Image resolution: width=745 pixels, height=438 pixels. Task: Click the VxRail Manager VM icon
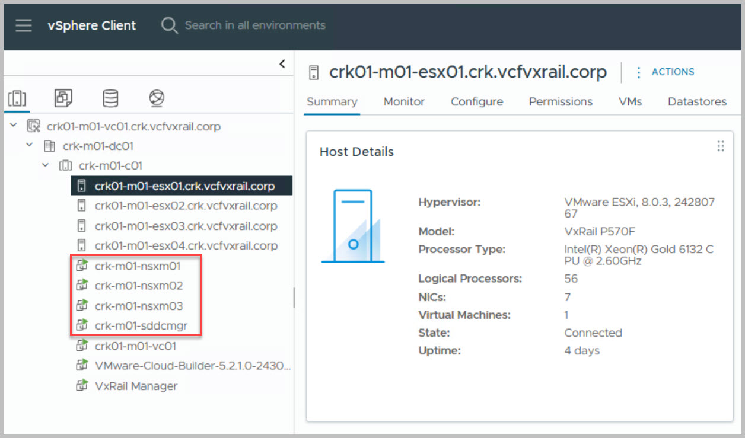pyautogui.click(x=82, y=386)
